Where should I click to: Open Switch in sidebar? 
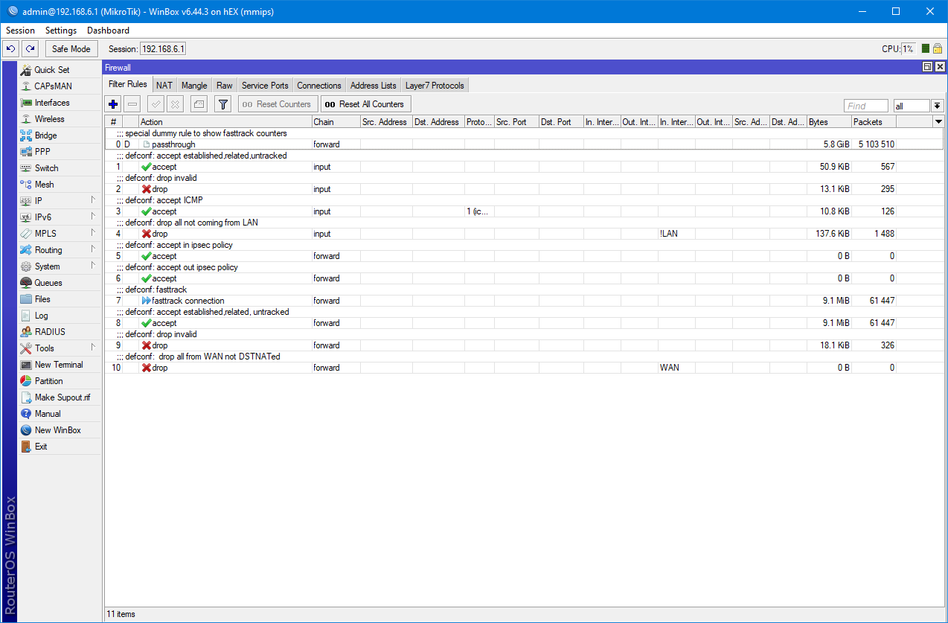pos(59,168)
